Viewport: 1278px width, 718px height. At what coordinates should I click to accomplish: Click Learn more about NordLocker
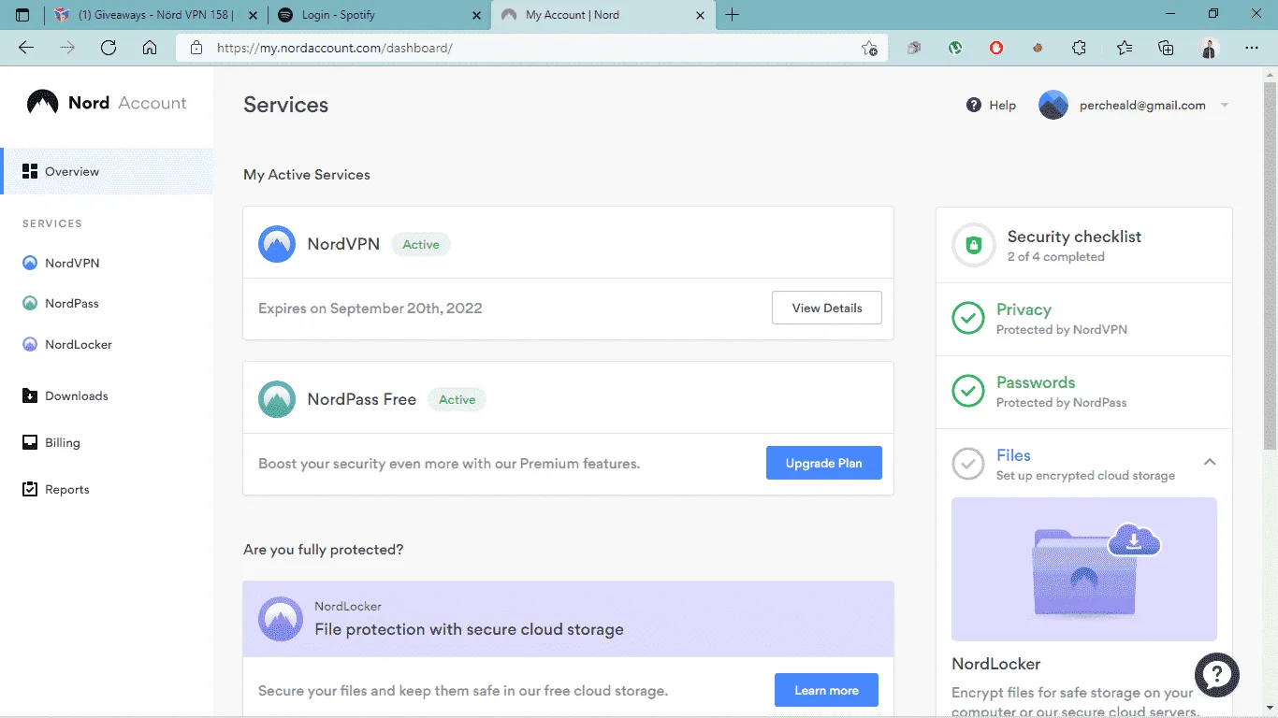click(x=826, y=691)
